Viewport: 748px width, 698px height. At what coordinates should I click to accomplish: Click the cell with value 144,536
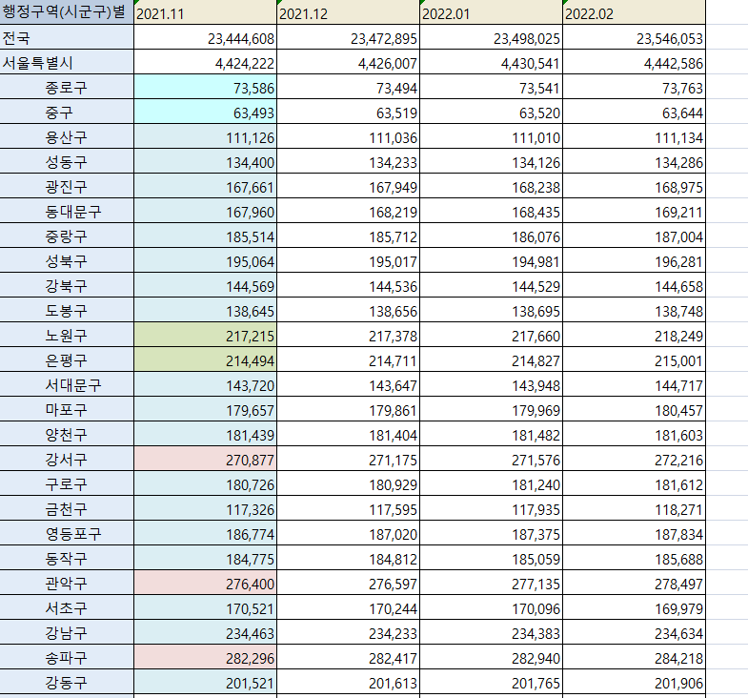point(348,285)
